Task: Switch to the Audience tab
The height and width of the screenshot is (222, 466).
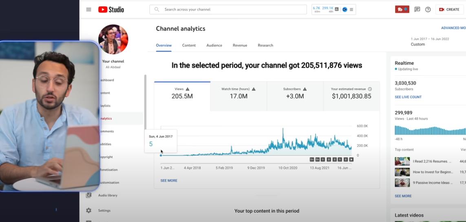Action: point(214,45)
